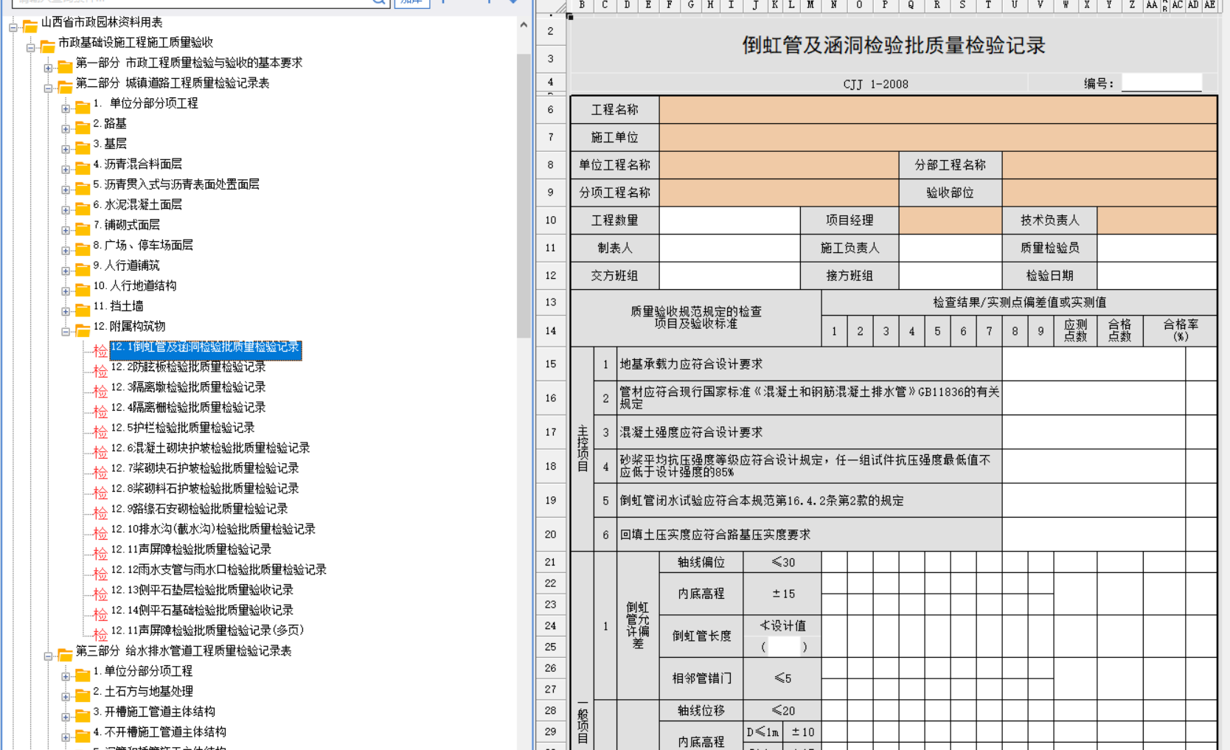This screenshot has height=750, width=1230.
Task: Expand the 9.人行道铺筑 folder
Action: tap(66, 271)
